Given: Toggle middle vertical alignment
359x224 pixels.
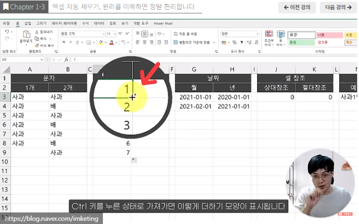Looking at the screenshot, I should (x=144, y=34).
